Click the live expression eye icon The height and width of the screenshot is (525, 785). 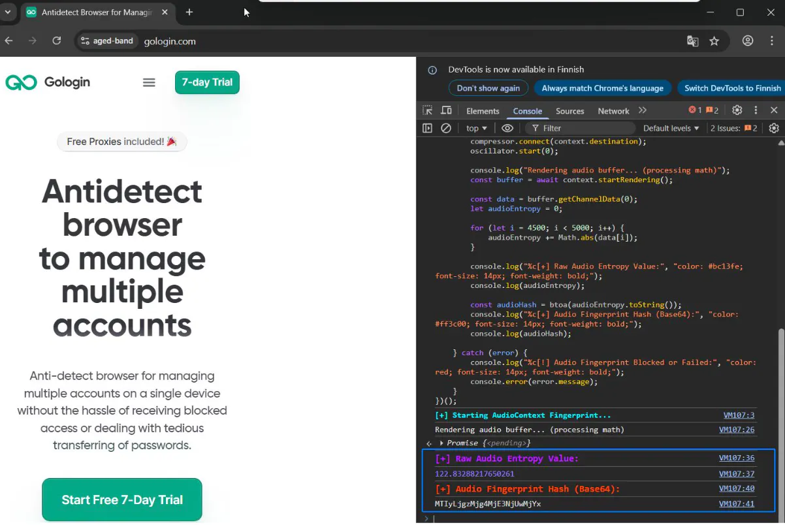click(x=507, y=128)
